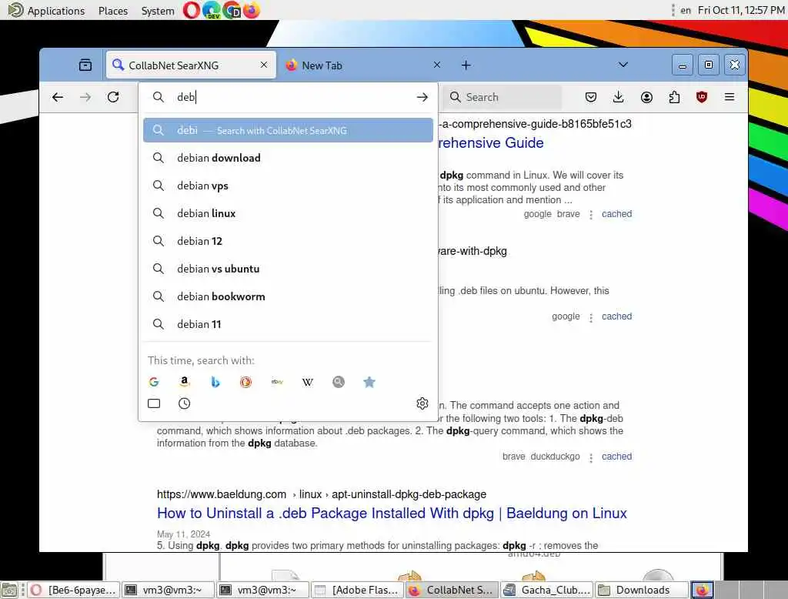Open uBlock Origin shield icon
Image resolution: width=788 pixels, height=599 pixels.
(702, 97)
